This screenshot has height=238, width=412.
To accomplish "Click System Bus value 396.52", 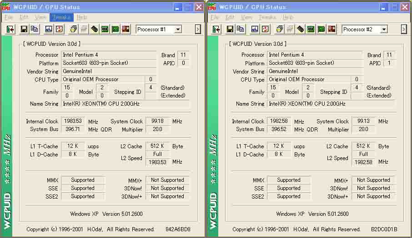I will tap(279, 129).
